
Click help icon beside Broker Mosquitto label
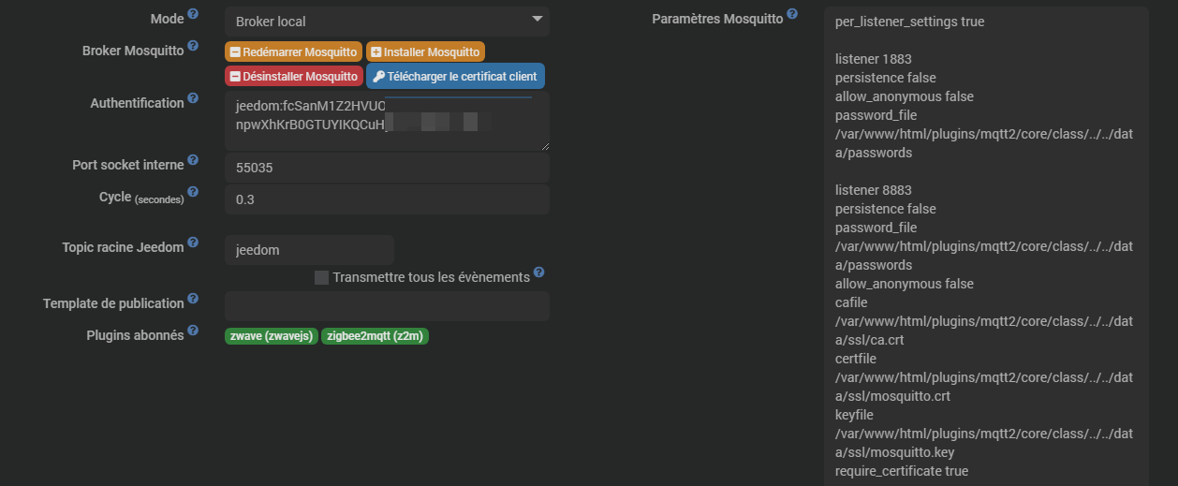193,45
